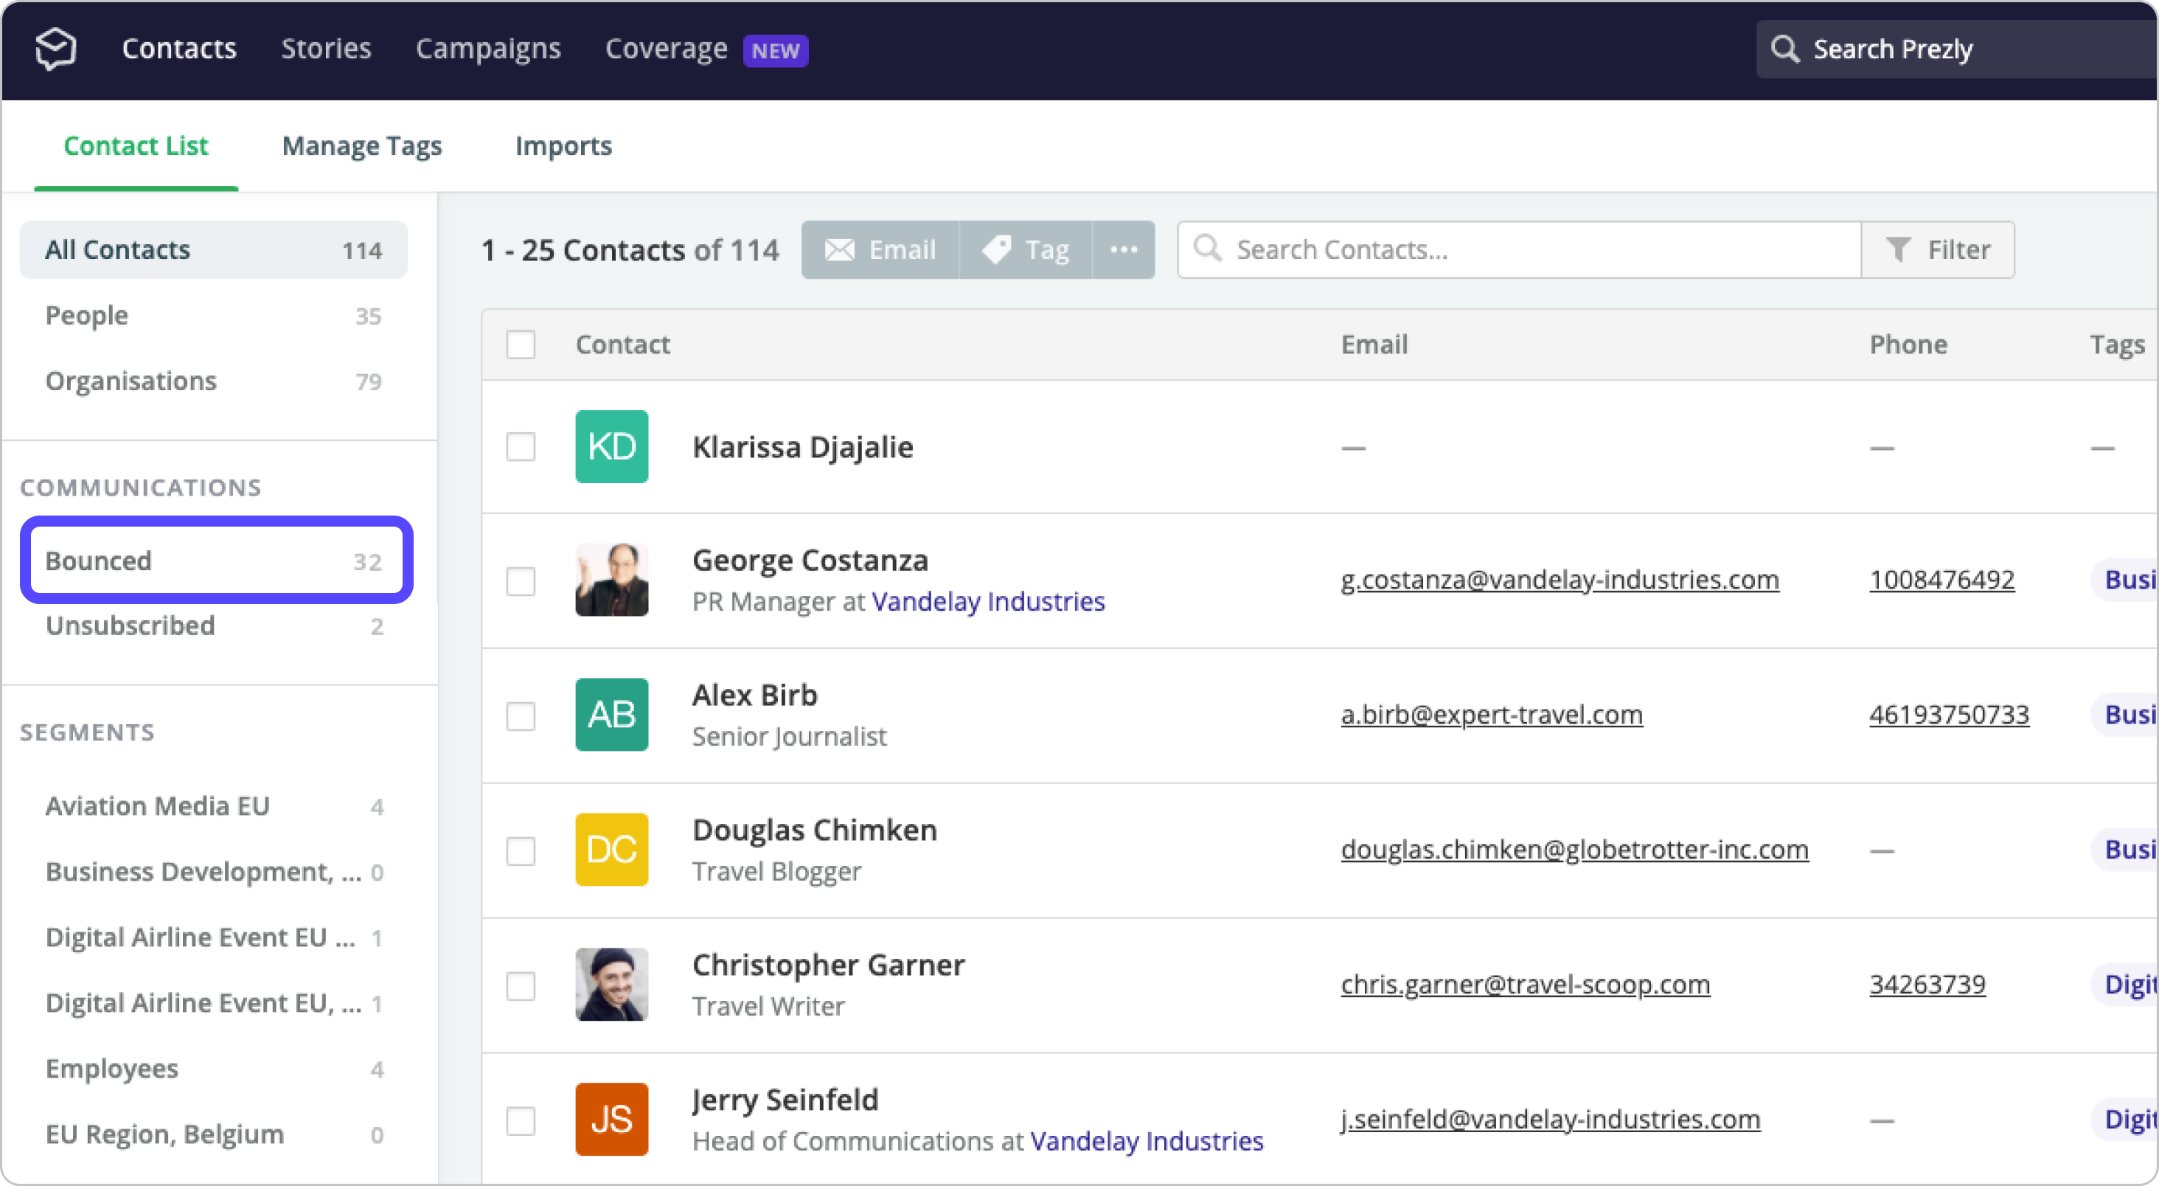Click the magnifier in Search Contacts field

[x=1208, y=248]
